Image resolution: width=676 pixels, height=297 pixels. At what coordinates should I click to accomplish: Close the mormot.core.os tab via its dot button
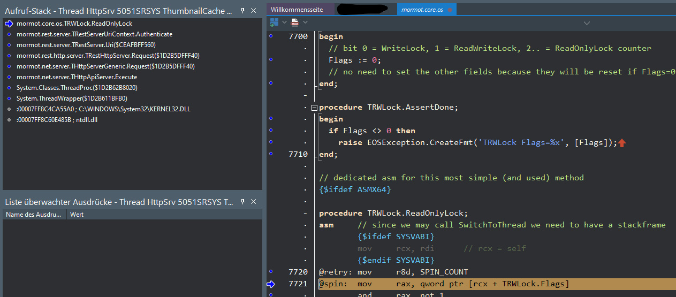tap(450, 10)
